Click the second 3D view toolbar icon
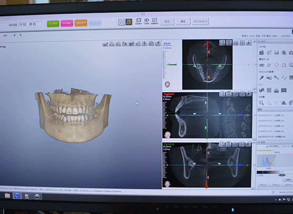 (112, 44)
